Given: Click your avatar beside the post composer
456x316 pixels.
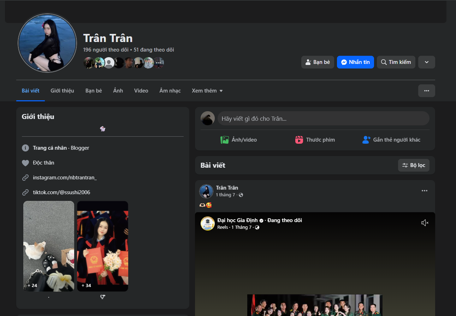Looking at the screenshot, I should pyautogui.click(x=208, y=118).
